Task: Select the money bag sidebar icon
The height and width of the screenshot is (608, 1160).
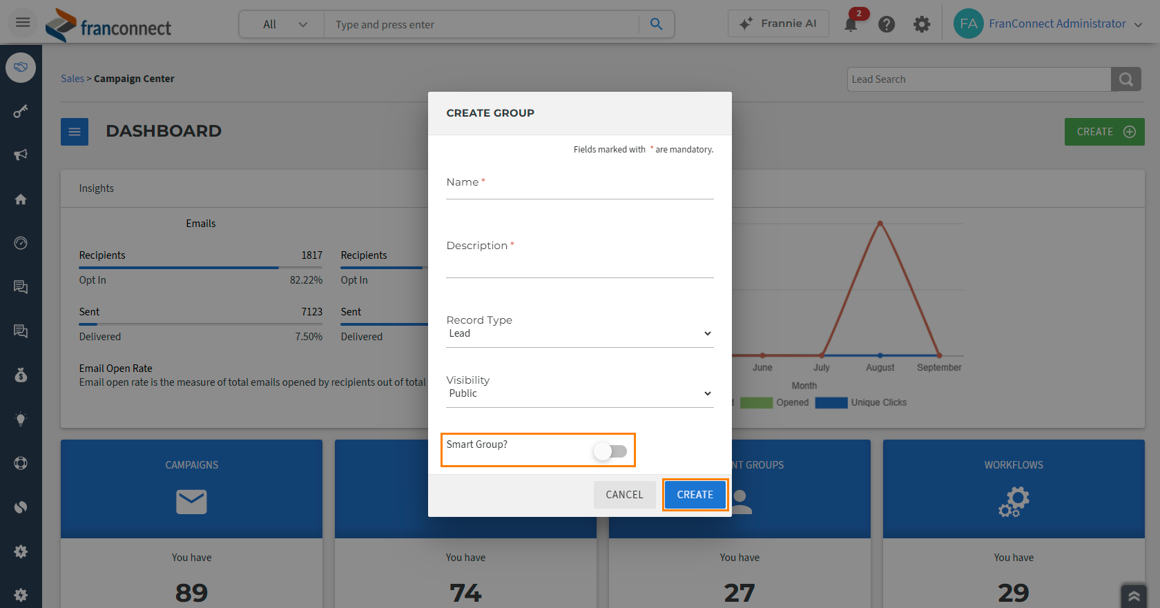Action: (x=21, y=375)
